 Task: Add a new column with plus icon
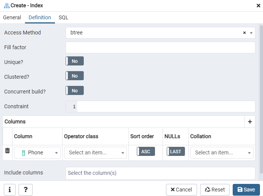pyautogui.click(x=250, y=122)
